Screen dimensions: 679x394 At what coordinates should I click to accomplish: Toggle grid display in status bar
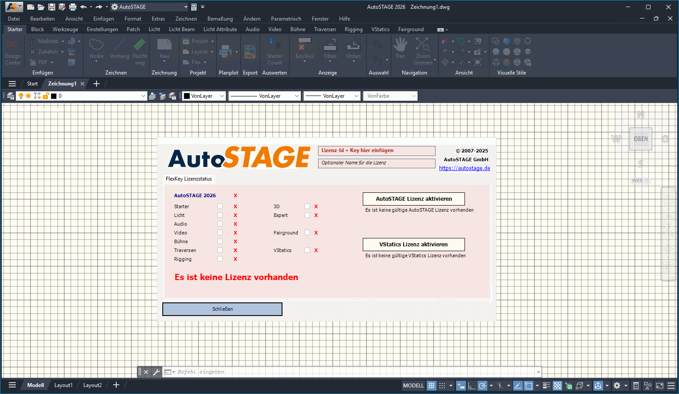[432, 386]
